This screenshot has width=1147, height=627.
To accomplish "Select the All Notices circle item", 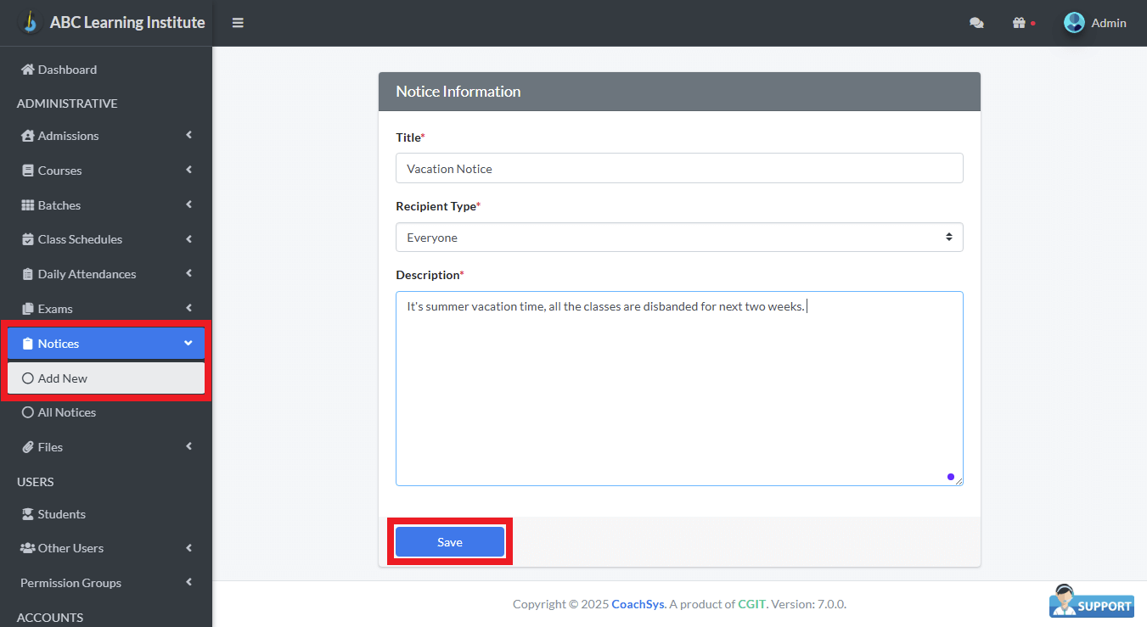I will pyautogui.click(x=28, y=412).
